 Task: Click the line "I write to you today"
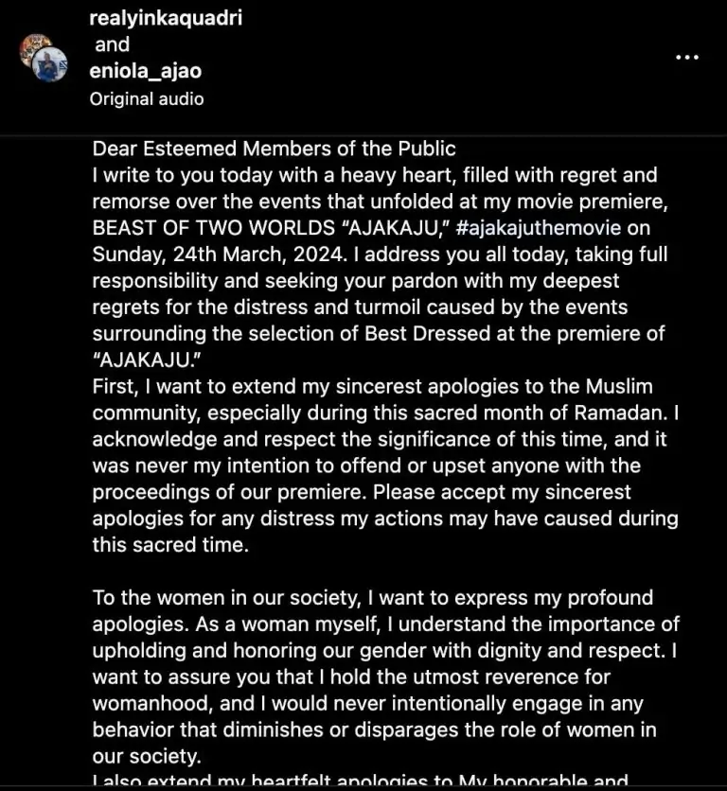[374, 175]
